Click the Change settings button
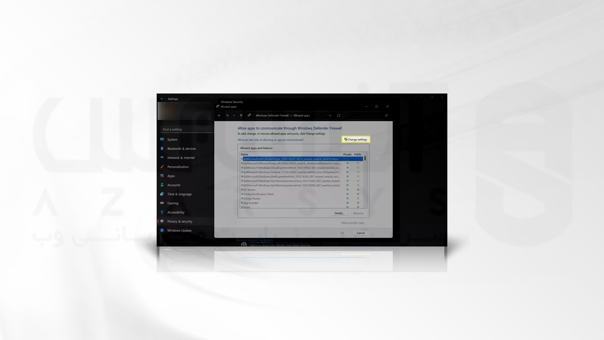The width and height of the screenshot is (604, 340). click(x=355, y=139)
